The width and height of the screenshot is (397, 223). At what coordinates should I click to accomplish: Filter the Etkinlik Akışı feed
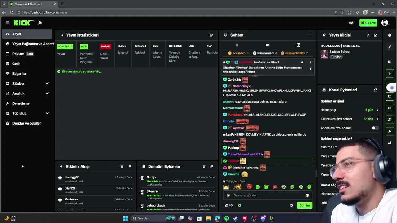122,167
